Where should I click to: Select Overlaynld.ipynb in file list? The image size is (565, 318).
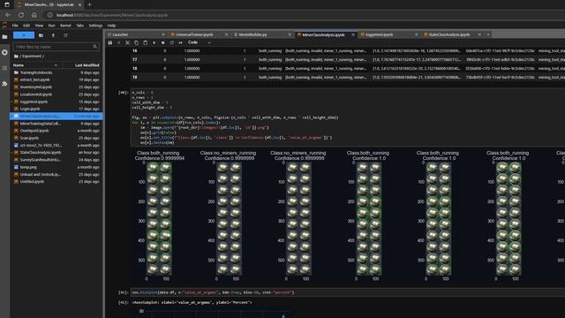click(x=56, y=131)
